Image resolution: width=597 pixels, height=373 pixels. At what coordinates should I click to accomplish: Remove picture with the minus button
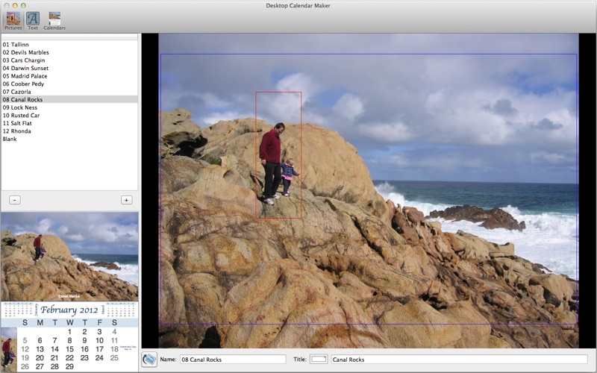15,200
